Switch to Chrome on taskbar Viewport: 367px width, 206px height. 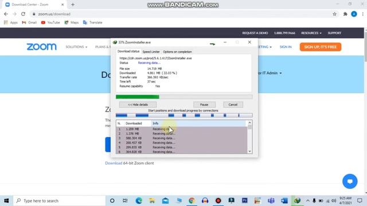[192, 201]
